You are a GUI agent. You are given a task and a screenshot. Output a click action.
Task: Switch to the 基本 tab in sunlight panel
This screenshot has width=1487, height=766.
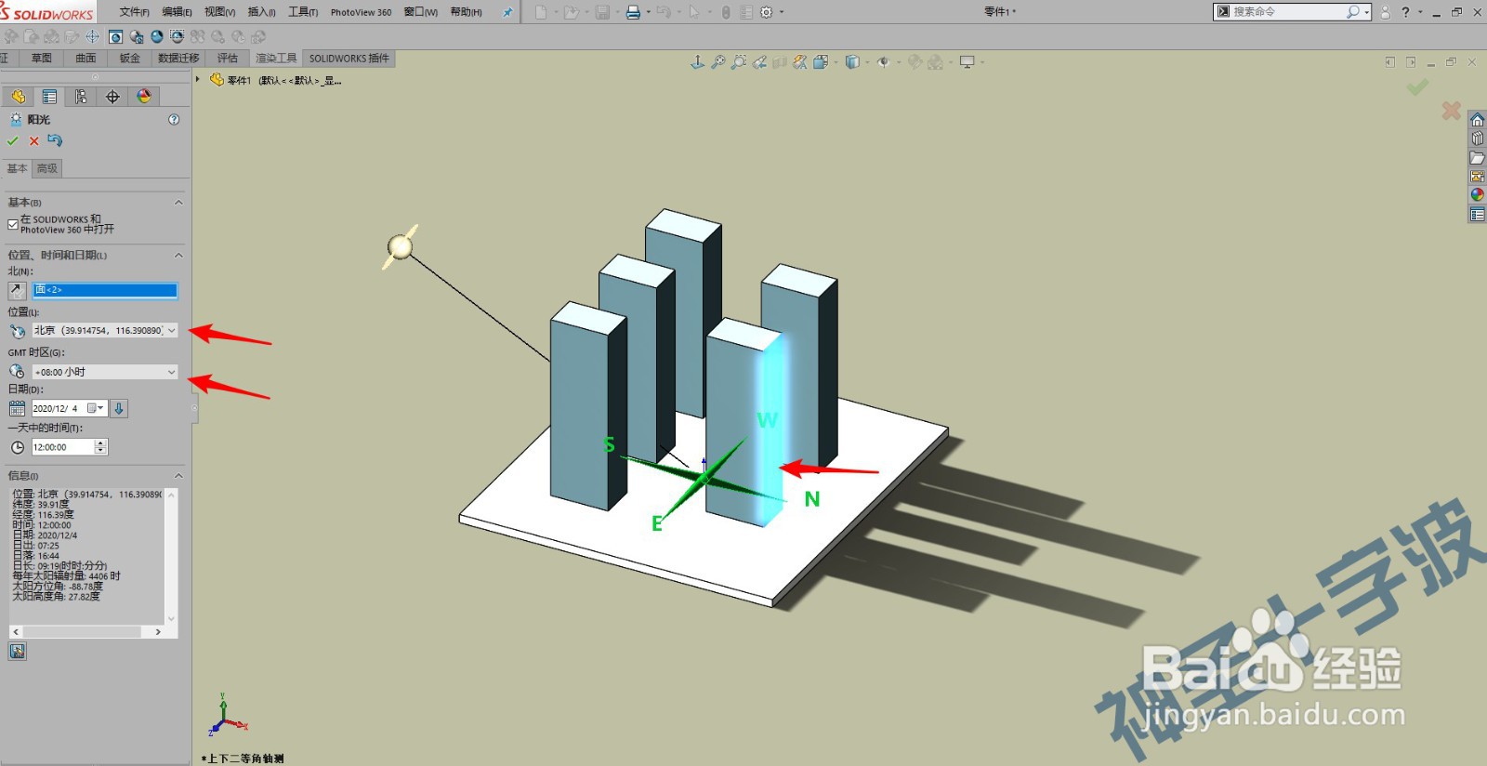(x=17, y=169)
